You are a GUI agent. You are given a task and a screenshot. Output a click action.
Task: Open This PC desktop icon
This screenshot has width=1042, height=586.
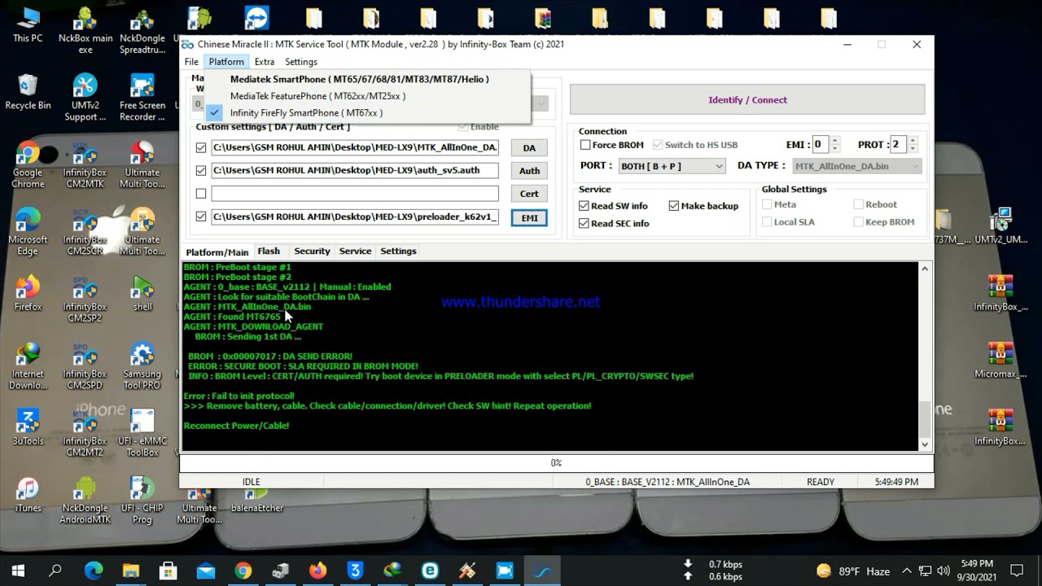click(x=28, y=24)
